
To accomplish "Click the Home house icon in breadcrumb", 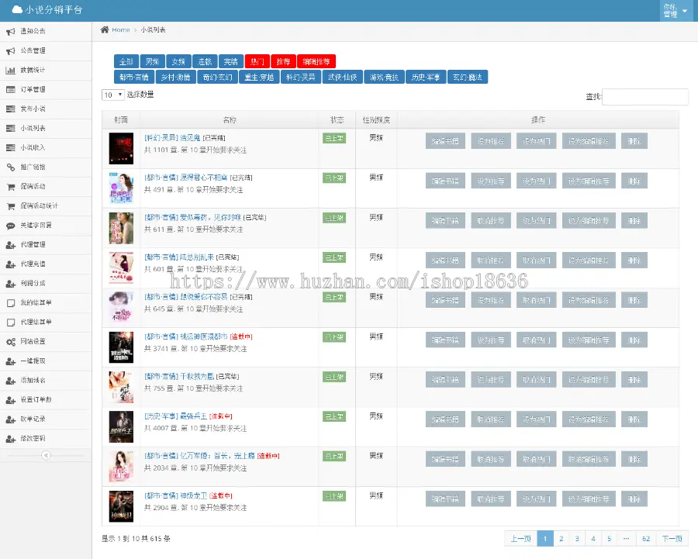I will pos(105,29).
